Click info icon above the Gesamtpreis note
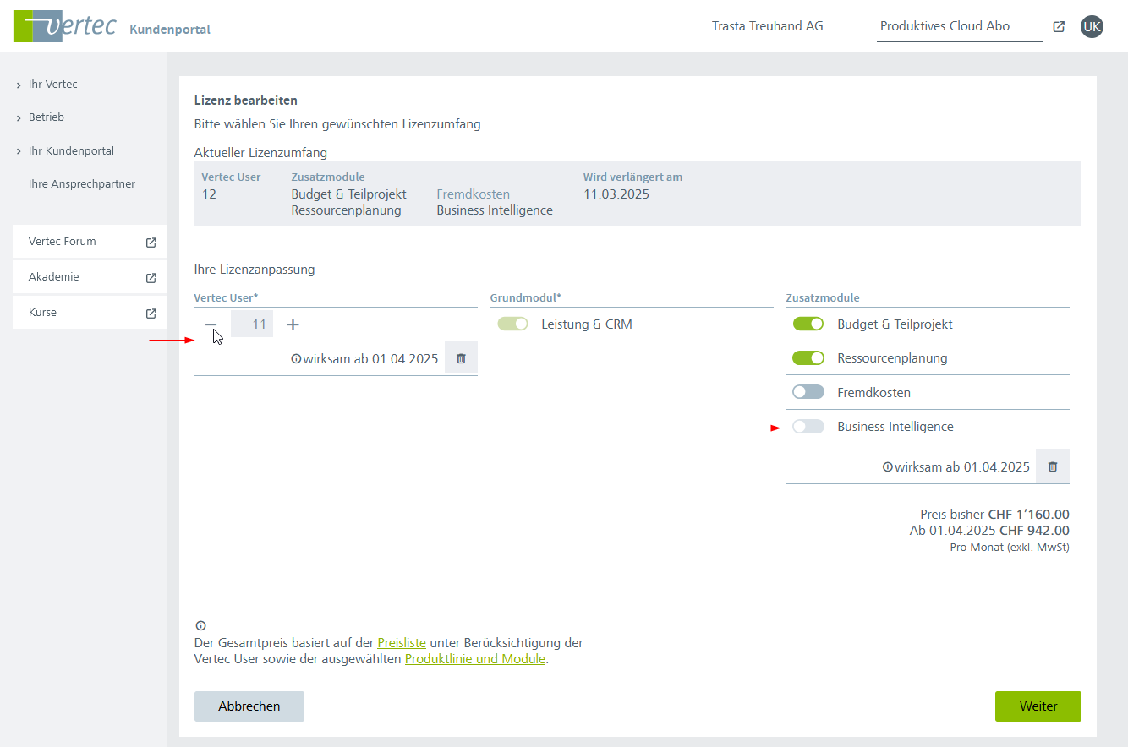1128x747 pixels. 200,626
